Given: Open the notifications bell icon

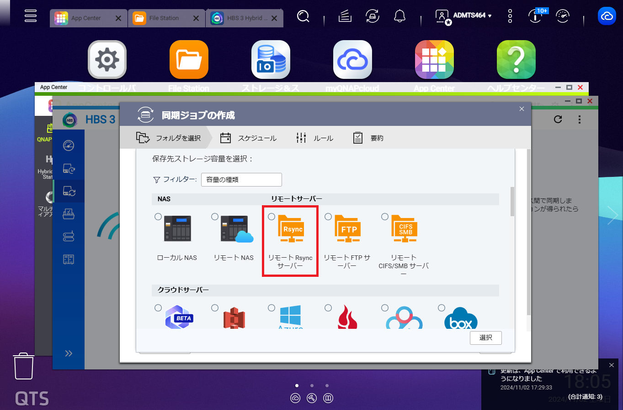Looking at the screenshot, I should (399, 16).
